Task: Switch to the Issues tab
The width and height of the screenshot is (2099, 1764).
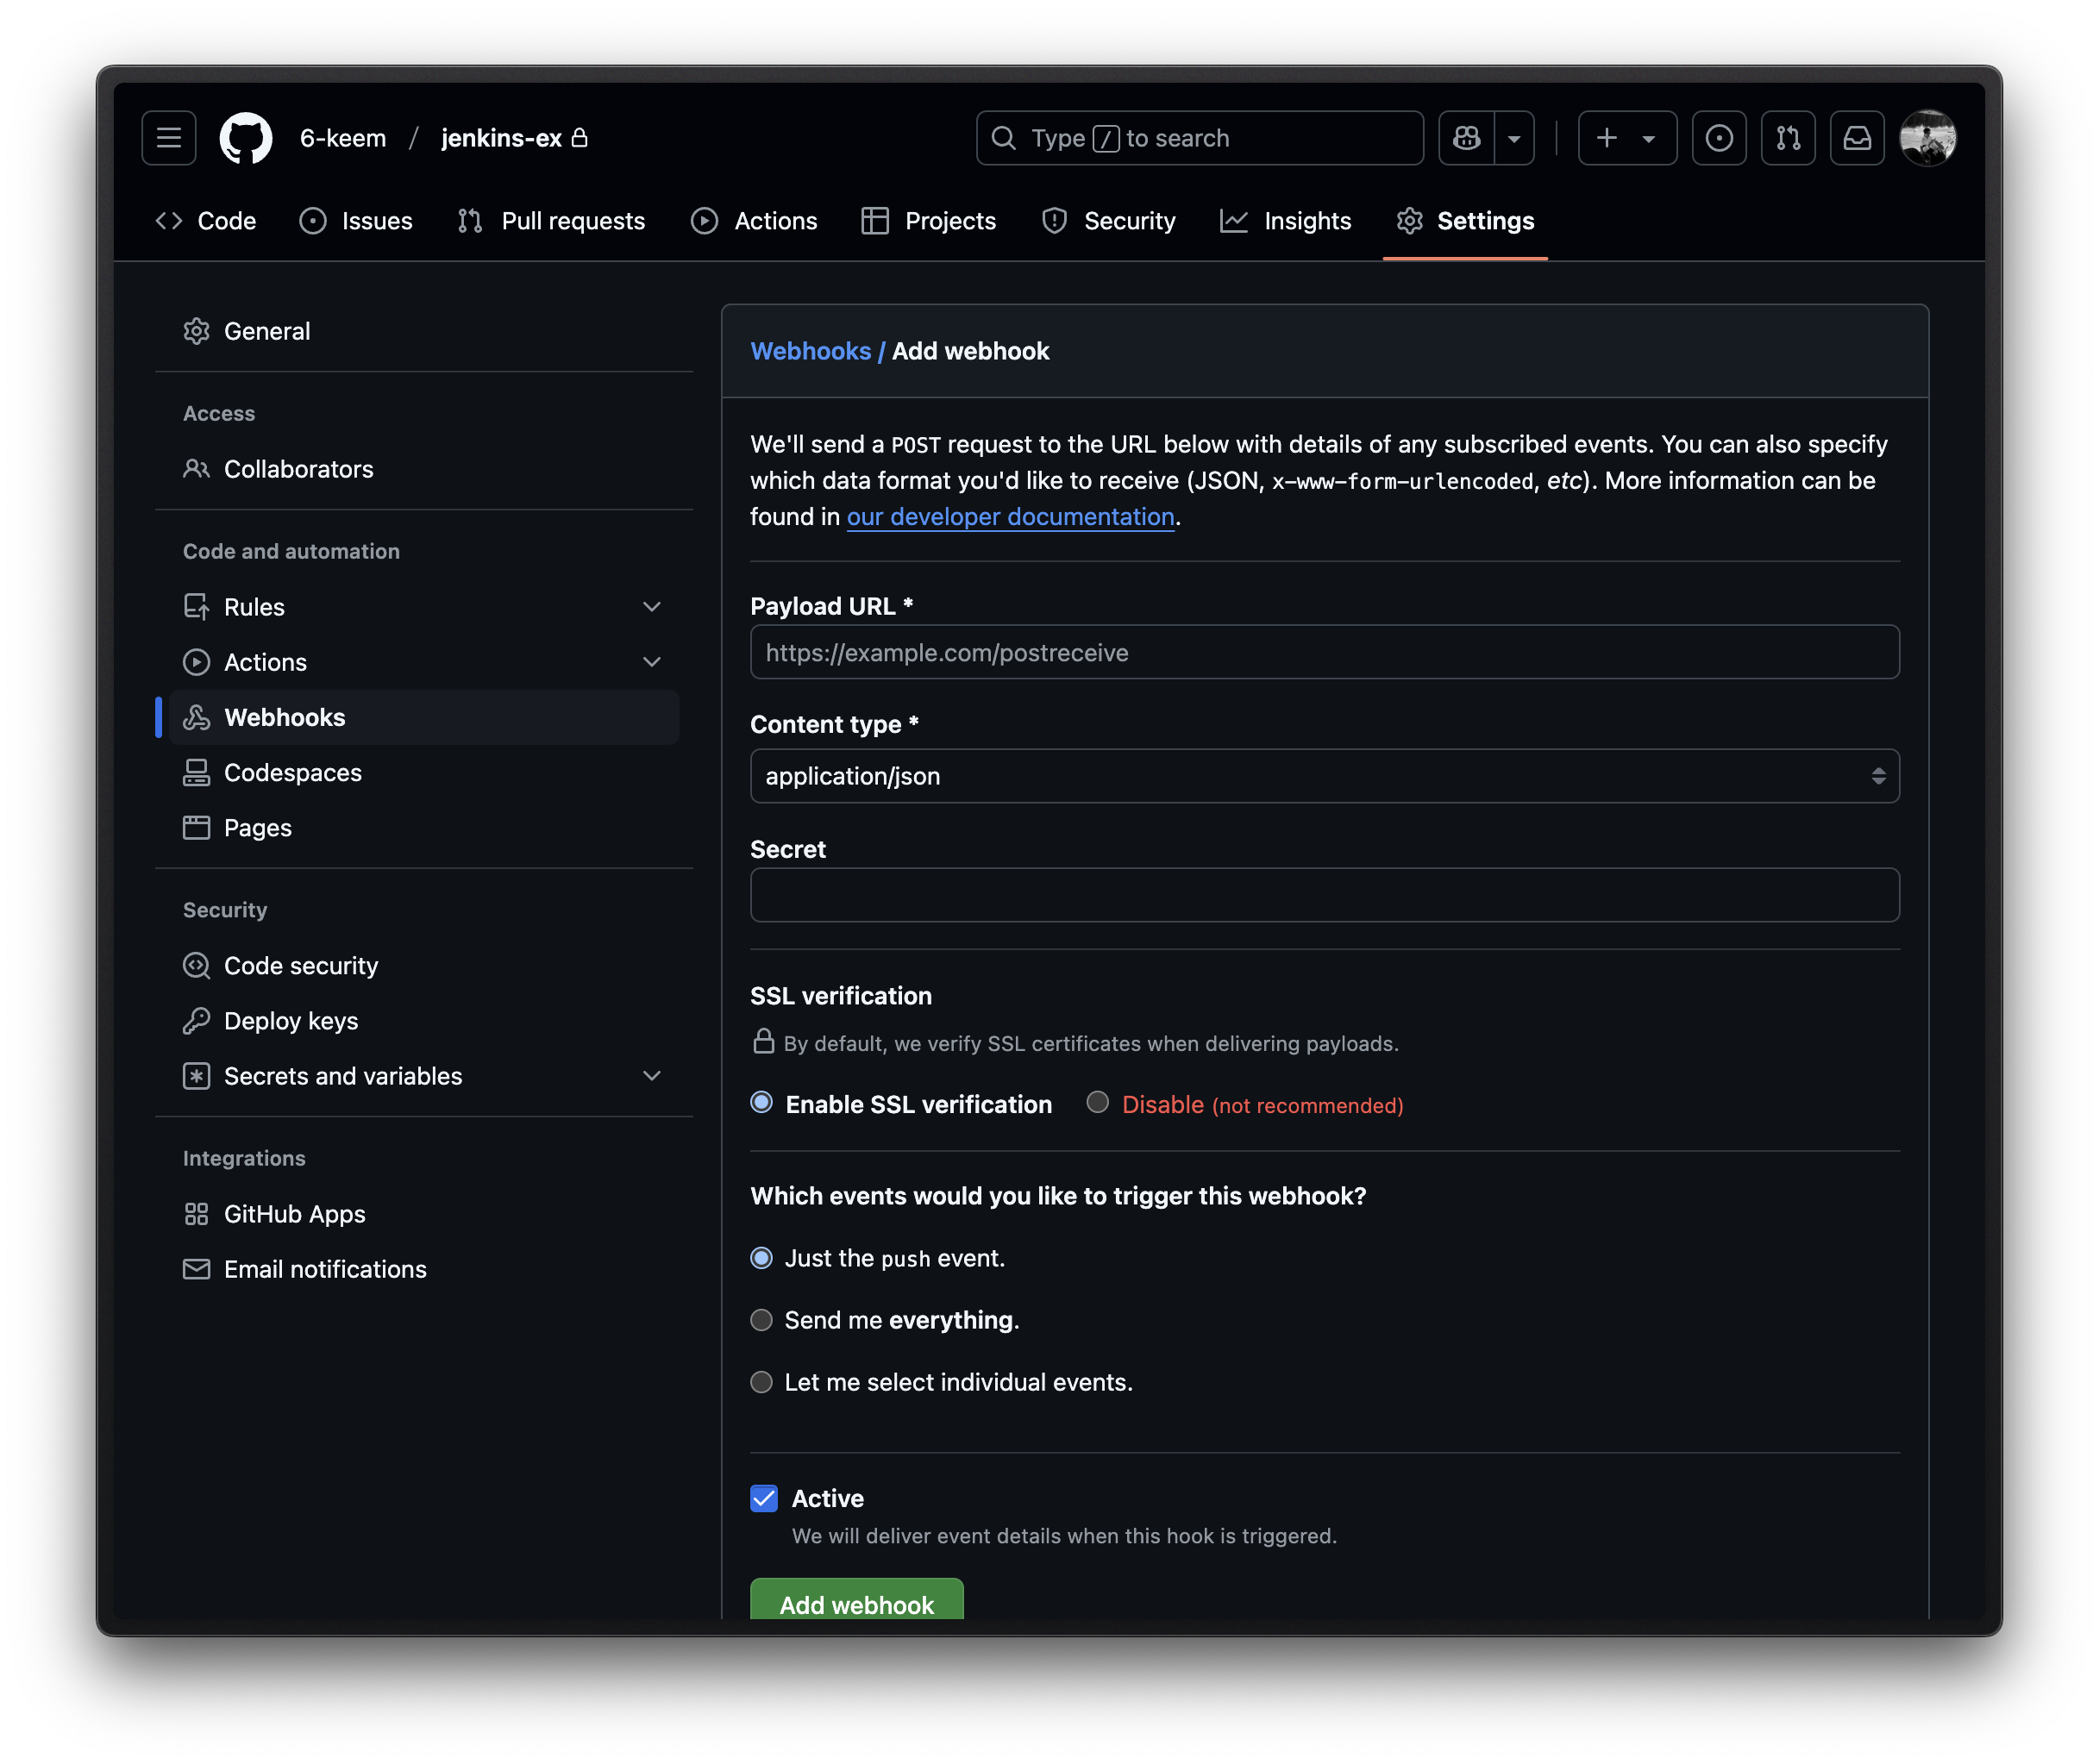Action: click(x=356, y=221)
